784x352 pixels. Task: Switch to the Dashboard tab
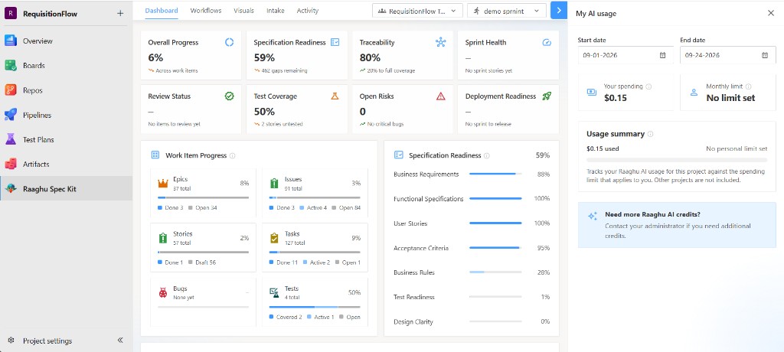pyautogui.click(x=162, y=11)
